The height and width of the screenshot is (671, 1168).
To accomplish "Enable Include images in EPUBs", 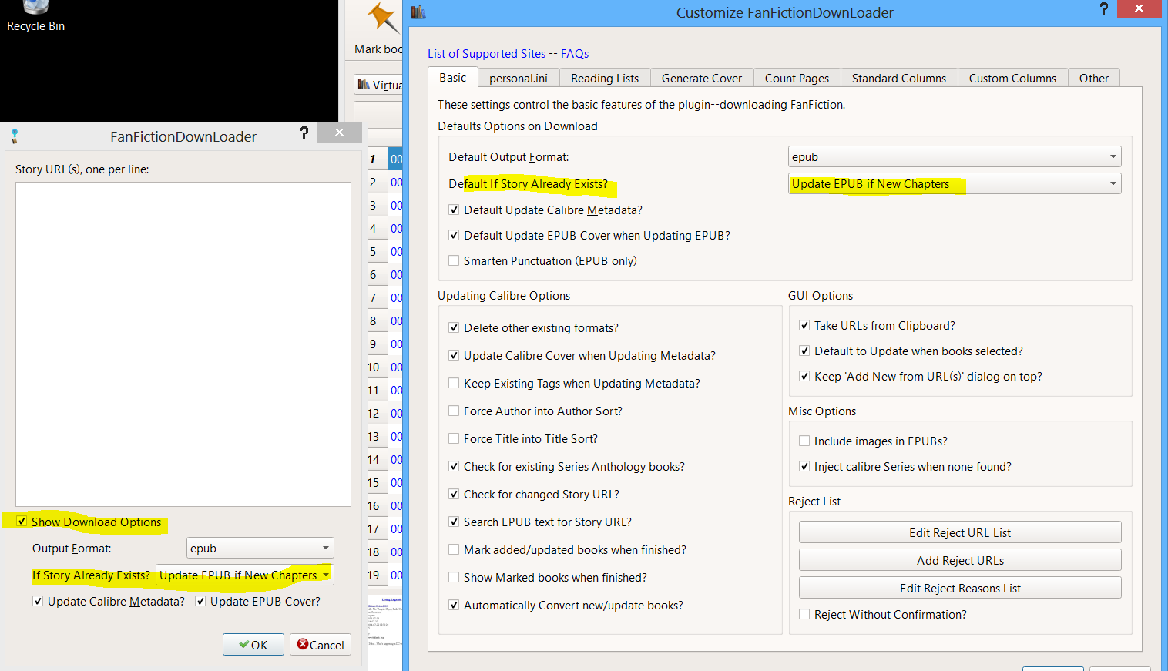I will tap(804, 441).
